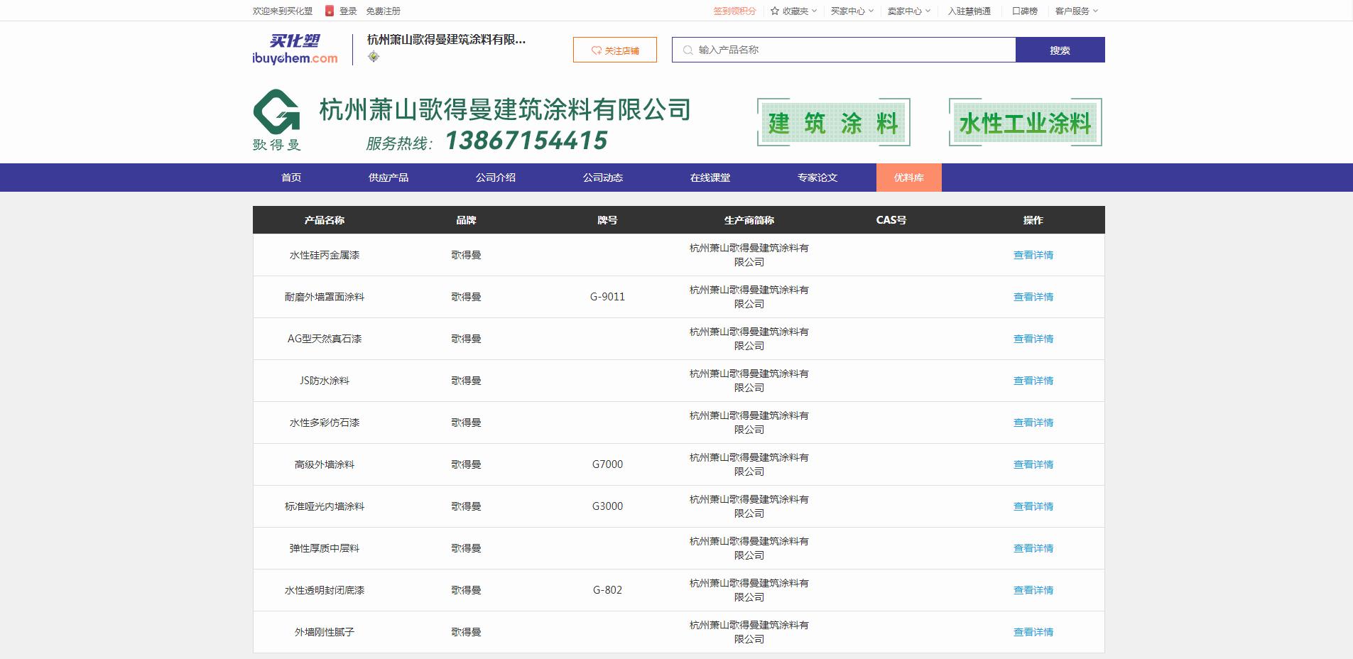Screen dimensions: 1353x659
Task: Open 口碑榜 link
Action: pyautogui.click(x=1025, y=11)
